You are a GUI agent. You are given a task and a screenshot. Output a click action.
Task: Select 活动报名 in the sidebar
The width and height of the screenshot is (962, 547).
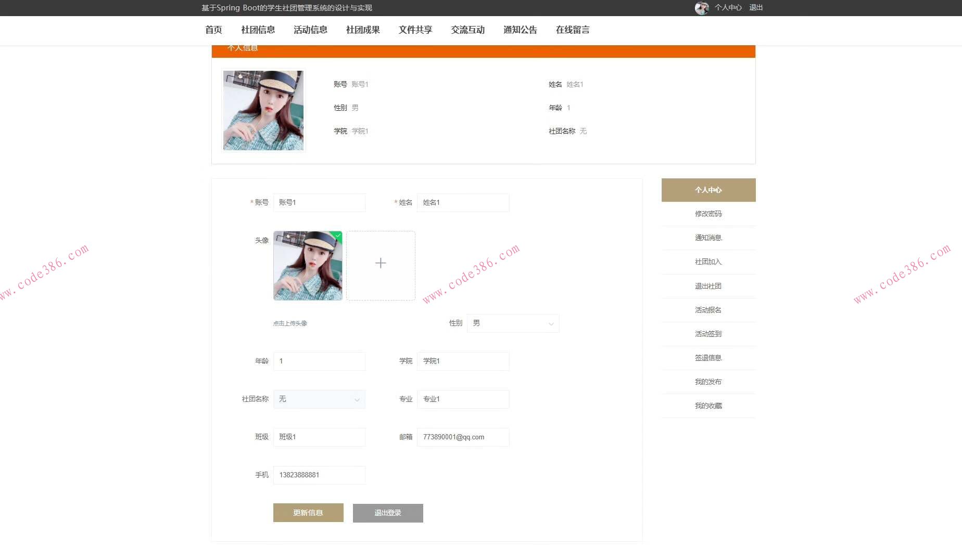(x=708, y=310)
